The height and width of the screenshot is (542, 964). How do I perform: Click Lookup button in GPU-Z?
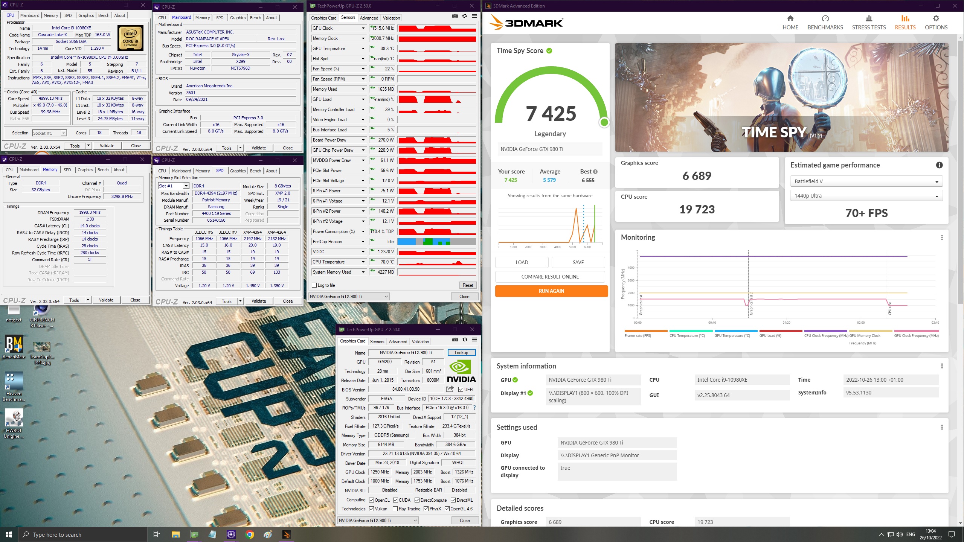(461, 353)
